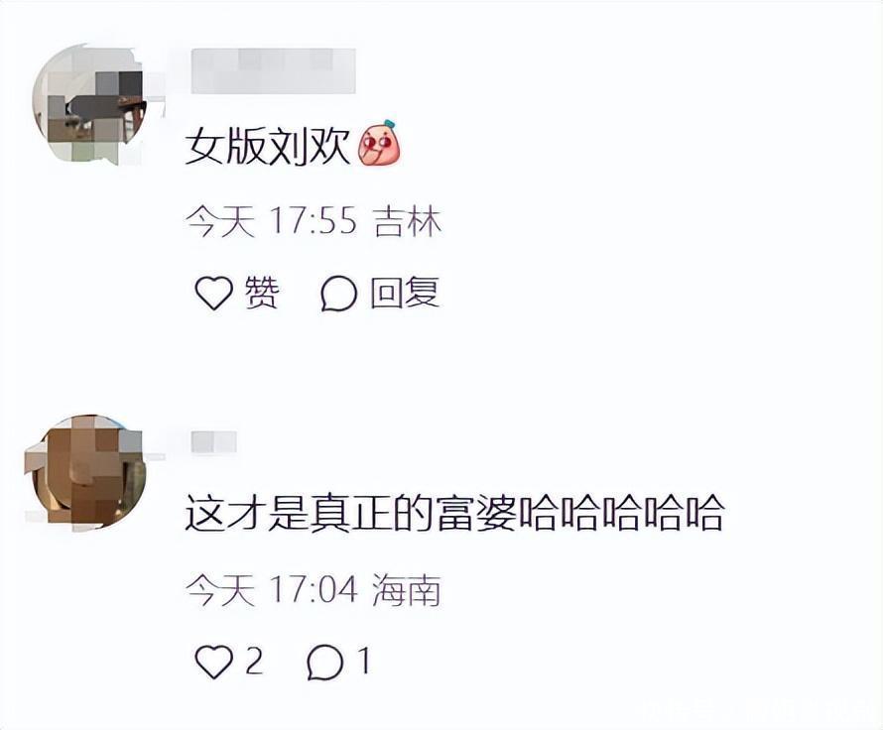The width and height of the screenshot is (883, 730).
Task: Click the 今天 17:55 timestamp
Action: (272, 220)
